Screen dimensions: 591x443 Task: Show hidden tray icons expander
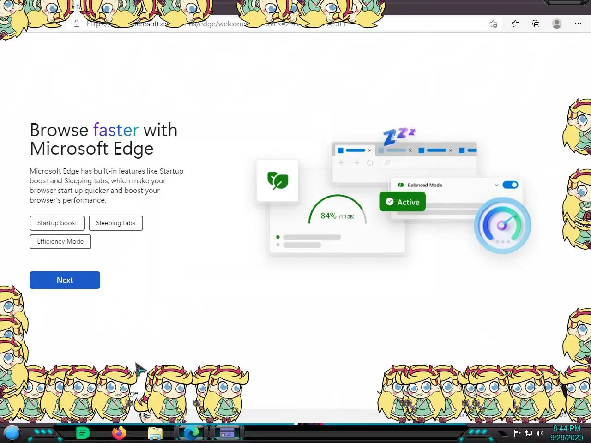tap(503, 434)
